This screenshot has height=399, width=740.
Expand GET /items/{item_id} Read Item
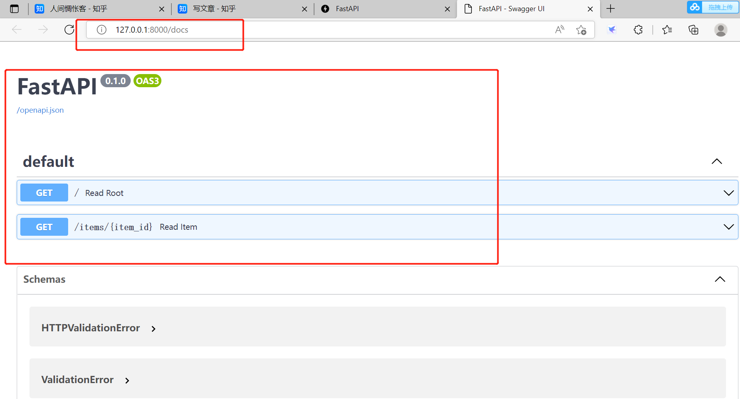(729, 227)
